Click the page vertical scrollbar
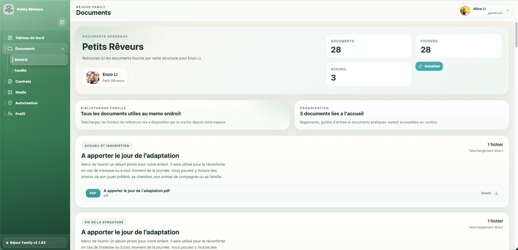This screenshot has width=518, height=250. [x=516, y=35]
